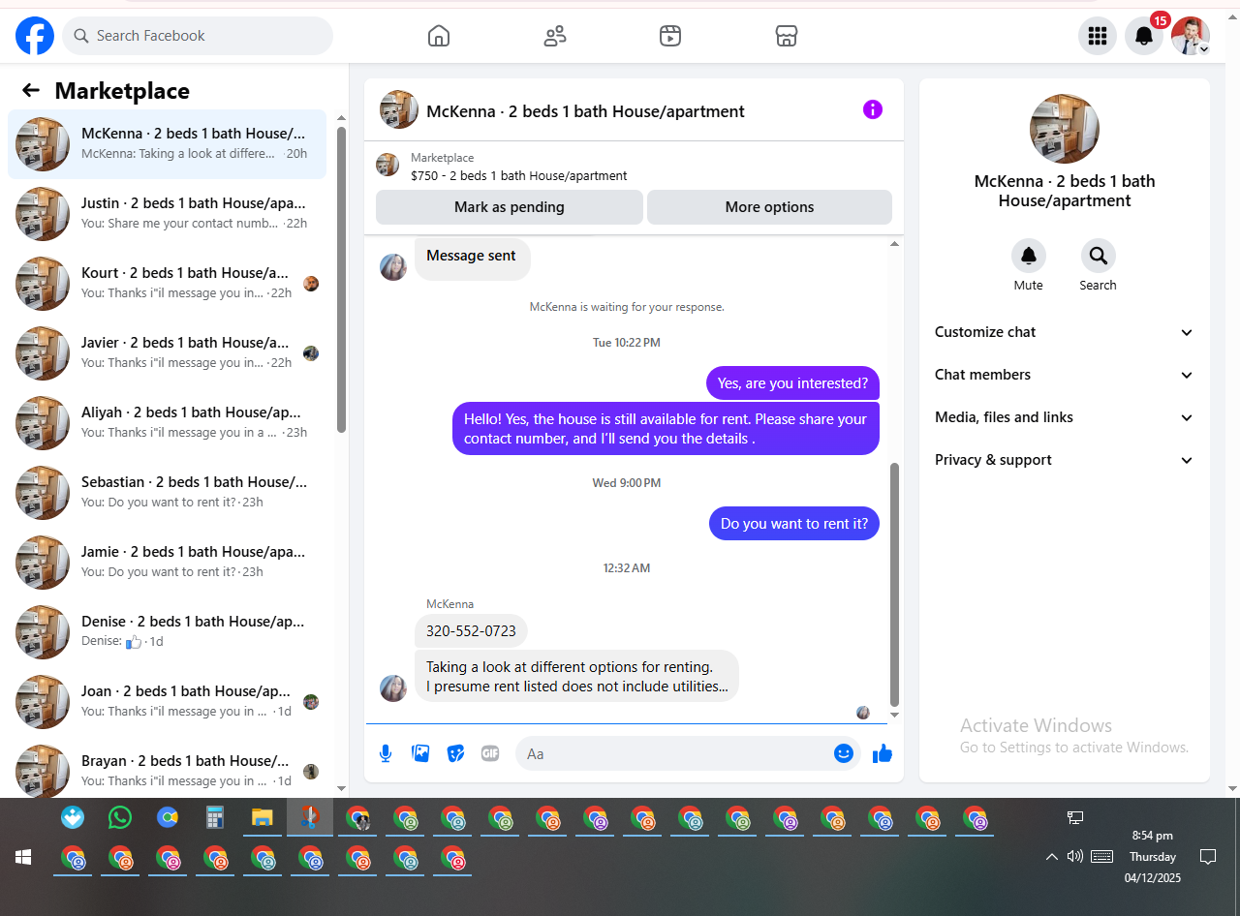Open the Windows Start menu
This screenshot has height=916, width=1240.
[x=23, y=857]
